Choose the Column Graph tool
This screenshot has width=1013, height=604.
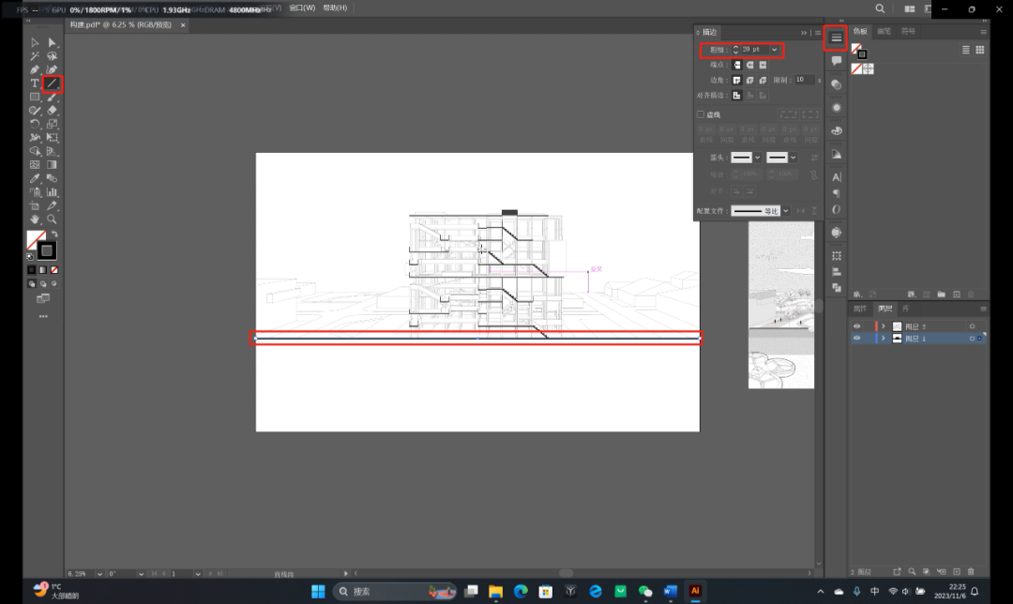(53, 192)
